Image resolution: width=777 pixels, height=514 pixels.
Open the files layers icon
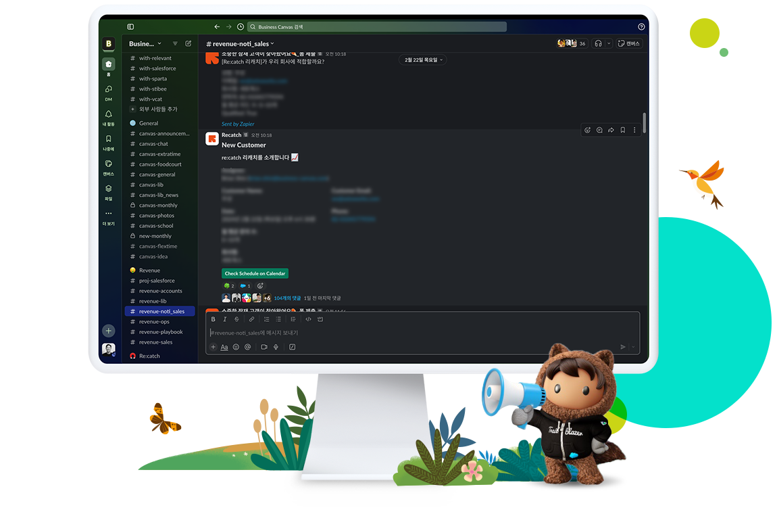click(x=109, y=189)
